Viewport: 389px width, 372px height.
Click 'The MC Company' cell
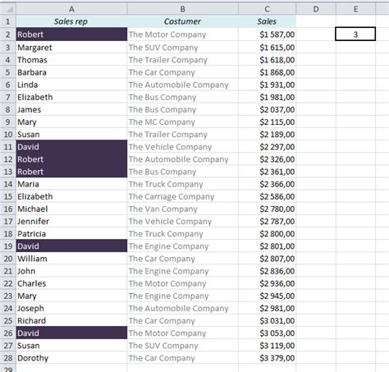click(x=183, y=122)
